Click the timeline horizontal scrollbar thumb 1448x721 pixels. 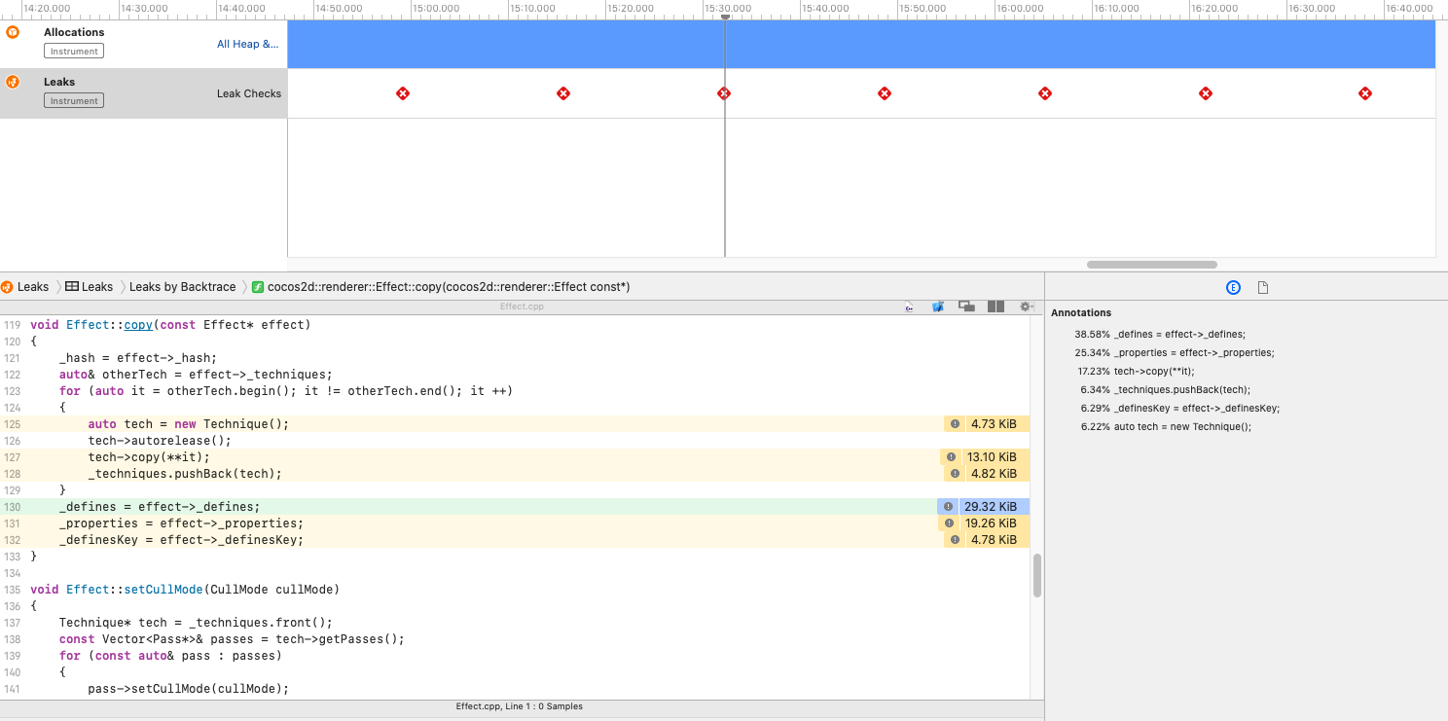(x=1152, y=265)
